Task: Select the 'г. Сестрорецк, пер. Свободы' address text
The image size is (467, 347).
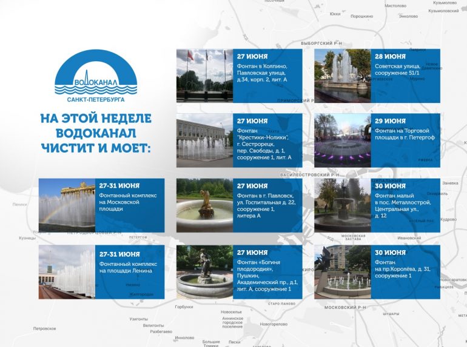Action: click(x=261, y=147)
